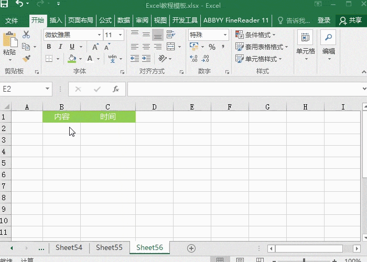
Task: Apply percent style
Action: click(212, 47)
